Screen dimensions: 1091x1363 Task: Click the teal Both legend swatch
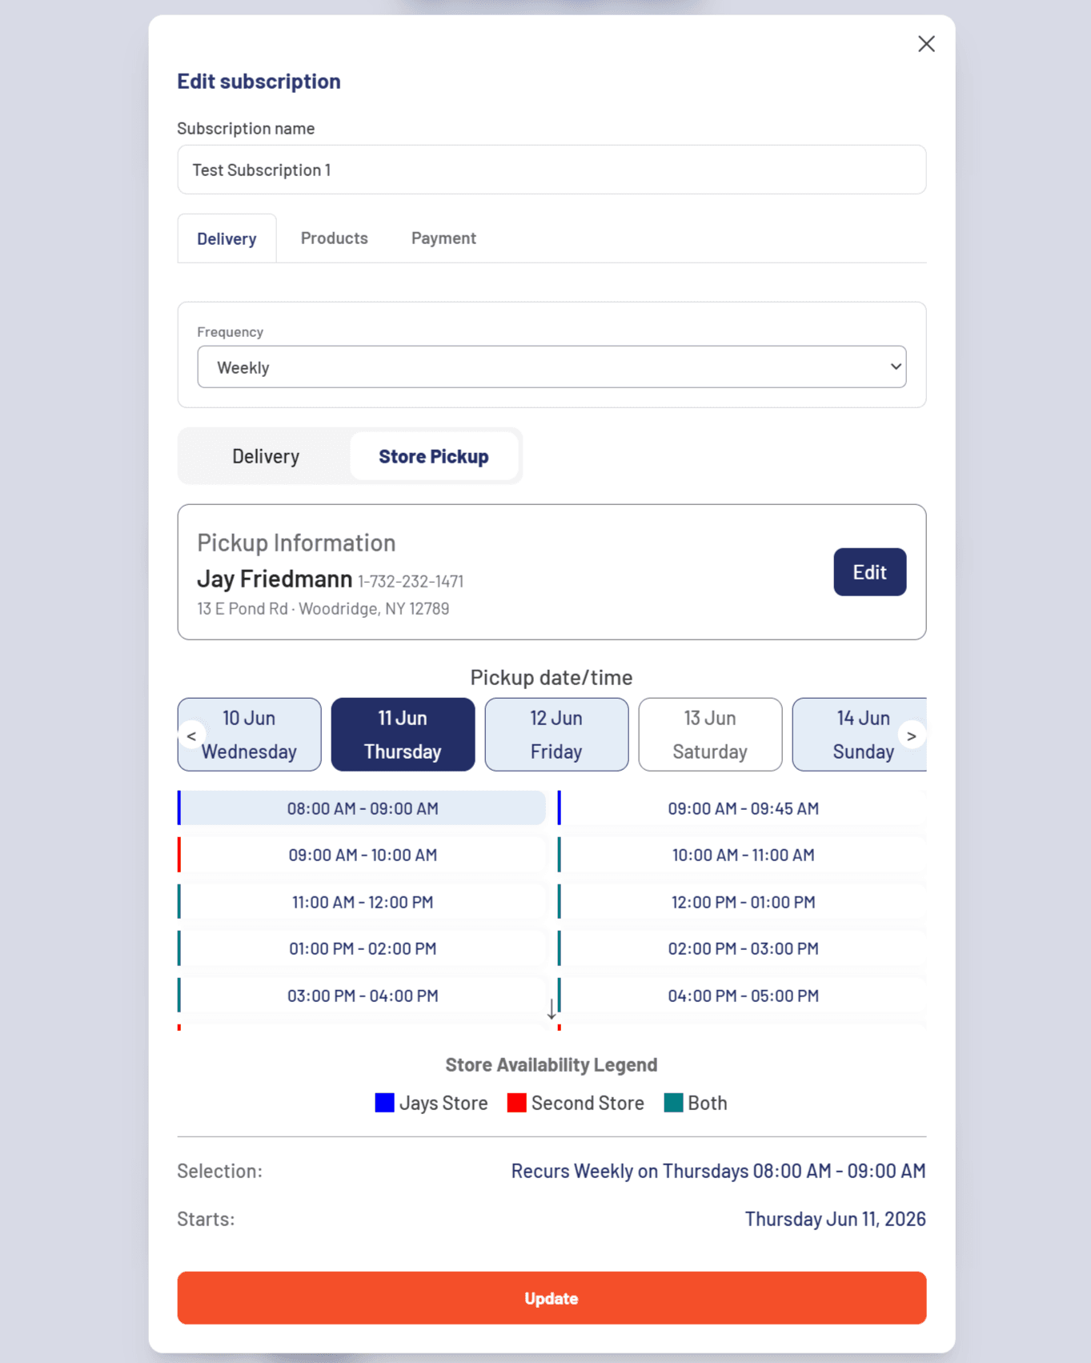tap(673, 1103)
